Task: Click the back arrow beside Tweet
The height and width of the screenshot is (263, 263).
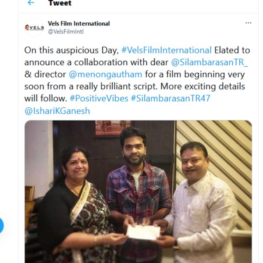Action: [31, 3]
